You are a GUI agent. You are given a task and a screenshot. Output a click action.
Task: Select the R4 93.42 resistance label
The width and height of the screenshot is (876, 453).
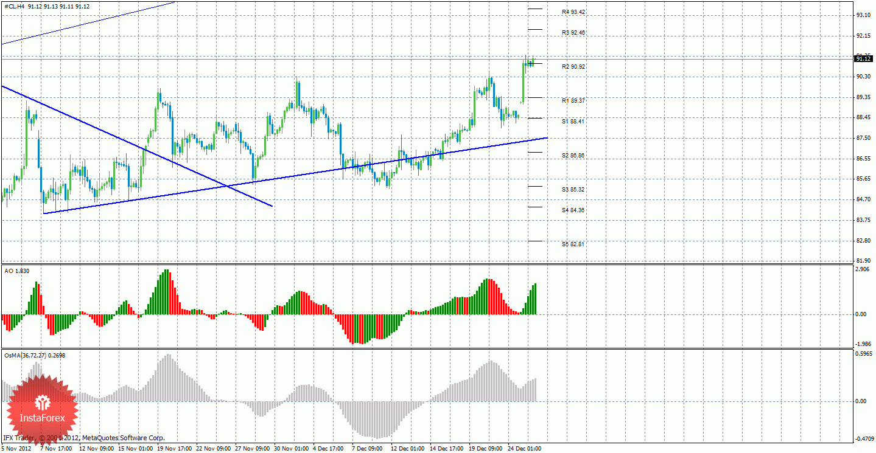pyautogui.click(x=573, y=12)
